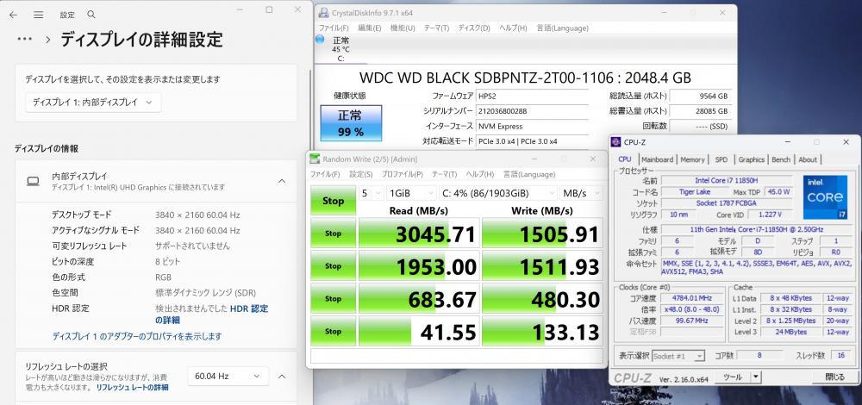Viewport: 862px width, 405px height.
Task: Switch to the Memory tab in CPU-Z
Action: coord(692,159)
